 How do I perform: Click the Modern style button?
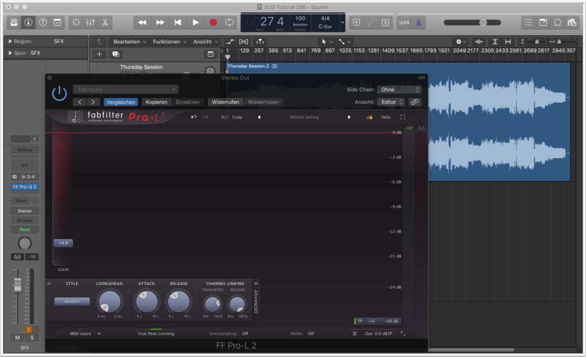pos(72,302)
